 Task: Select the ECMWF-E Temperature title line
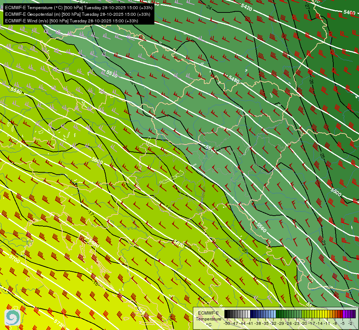pos(78,8)
